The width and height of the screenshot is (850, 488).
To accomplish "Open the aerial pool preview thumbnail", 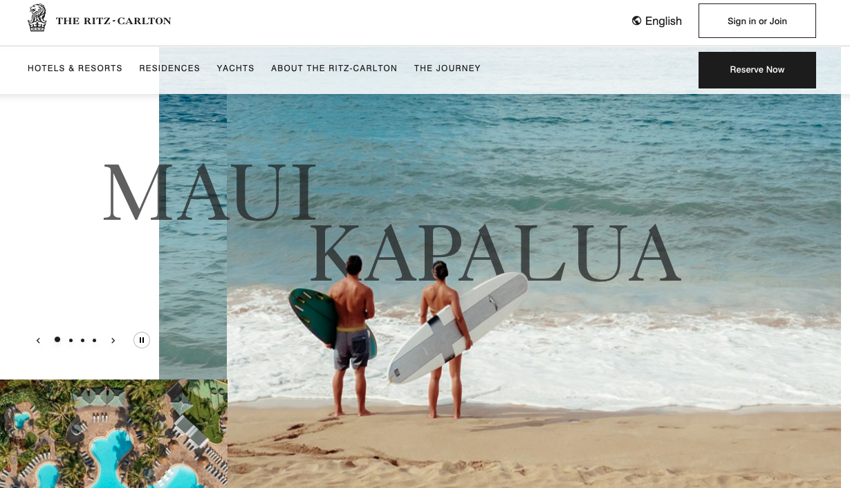I will (x=113, y=433).
